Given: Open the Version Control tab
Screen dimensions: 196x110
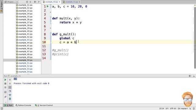Looking at the screenshot, I should click(x=44, y=105).
